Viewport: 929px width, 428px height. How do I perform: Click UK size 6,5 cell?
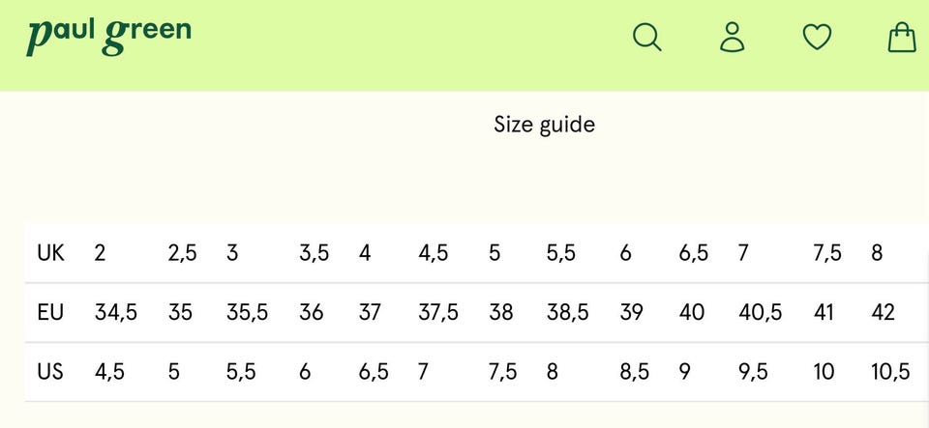693,253
